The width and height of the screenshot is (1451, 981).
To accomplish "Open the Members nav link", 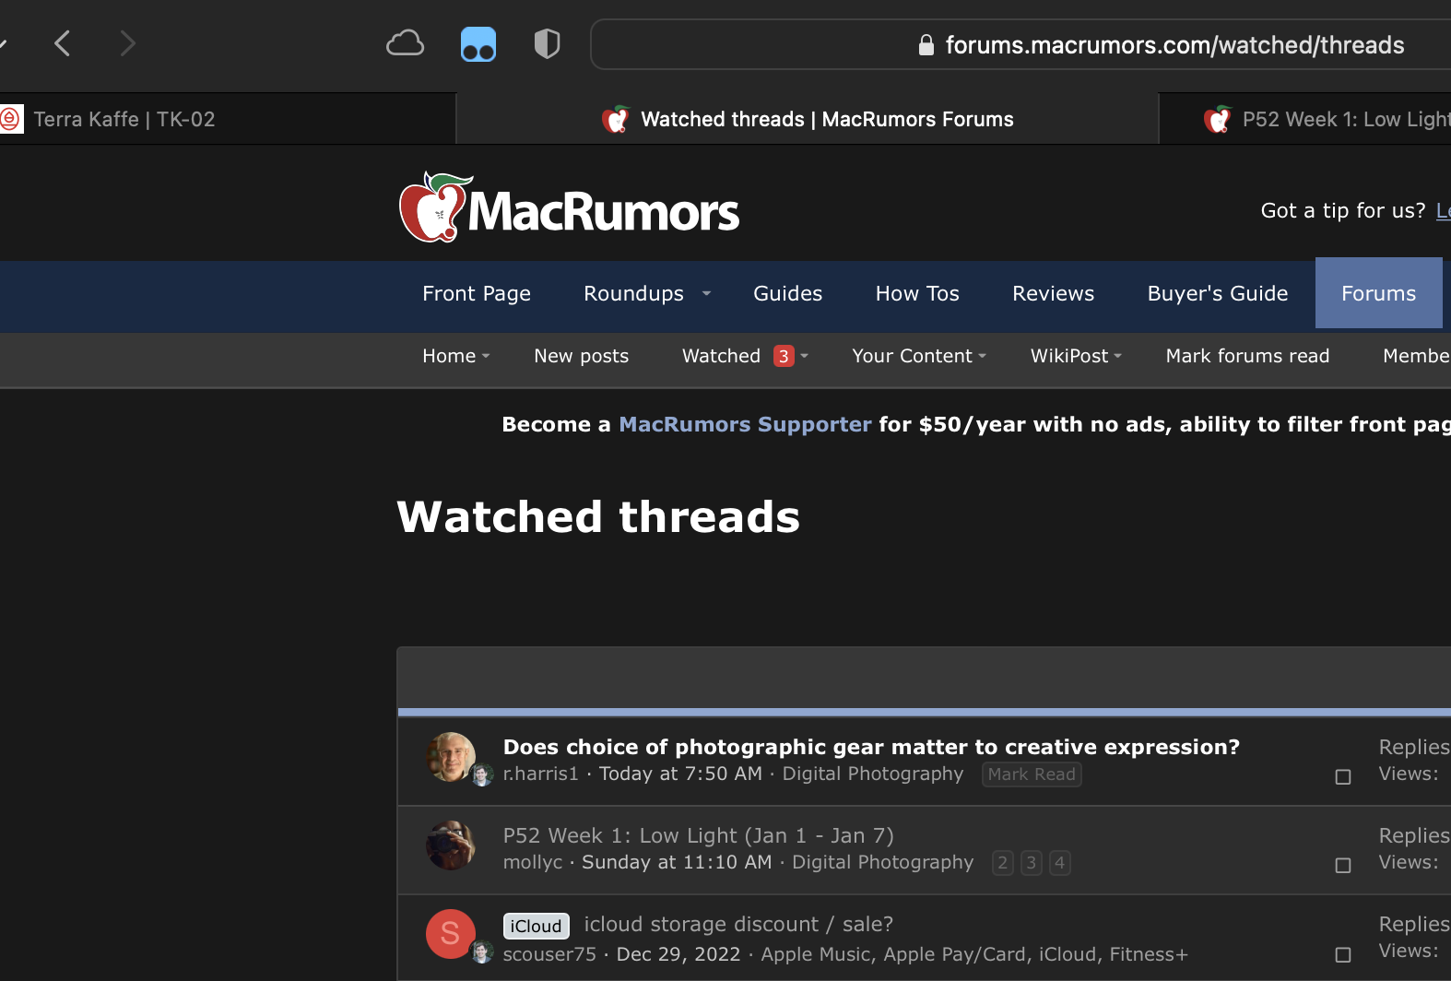I will pos(1416,356).
